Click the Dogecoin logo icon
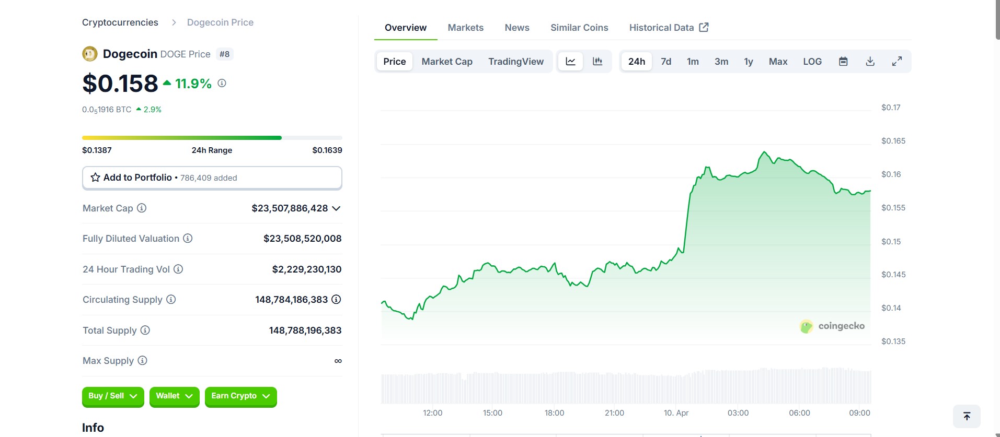Viewport: 1000px width, 437px height. [x=90, y=54]
